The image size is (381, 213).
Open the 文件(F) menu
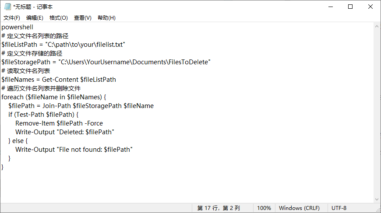[x=12, y=17]
